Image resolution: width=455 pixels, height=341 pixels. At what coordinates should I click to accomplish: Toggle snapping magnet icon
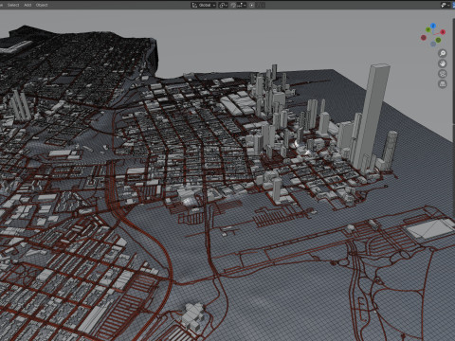click(233, 5)
